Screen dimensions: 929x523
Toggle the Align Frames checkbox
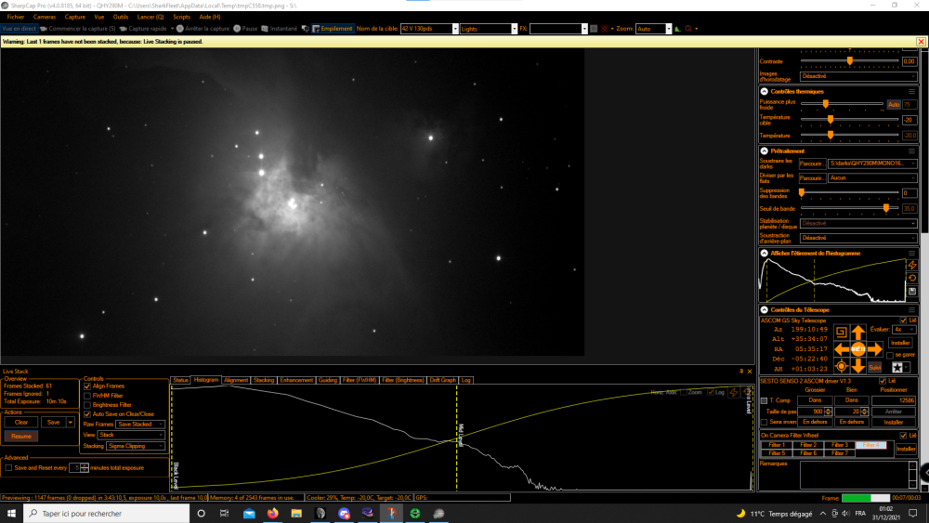87,386
